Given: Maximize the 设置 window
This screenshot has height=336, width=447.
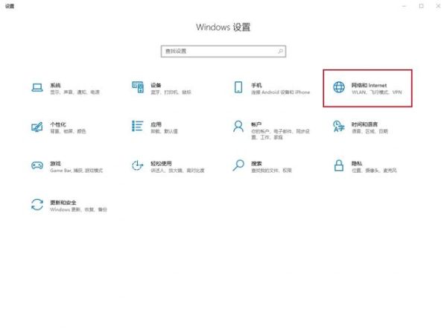Looking at the screenshot, I should [422, 6].
